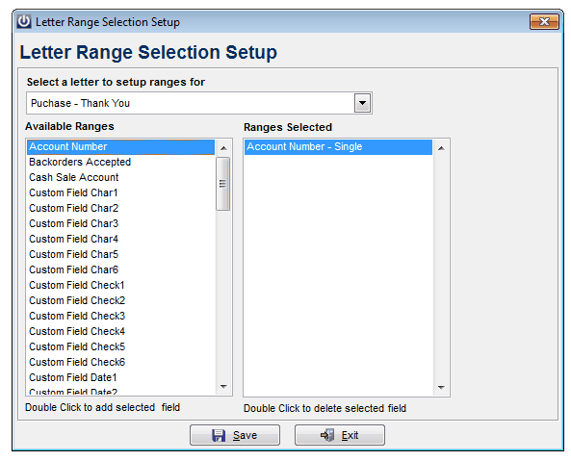Click the Puchase - Thank You combo box

coord(198,103)
